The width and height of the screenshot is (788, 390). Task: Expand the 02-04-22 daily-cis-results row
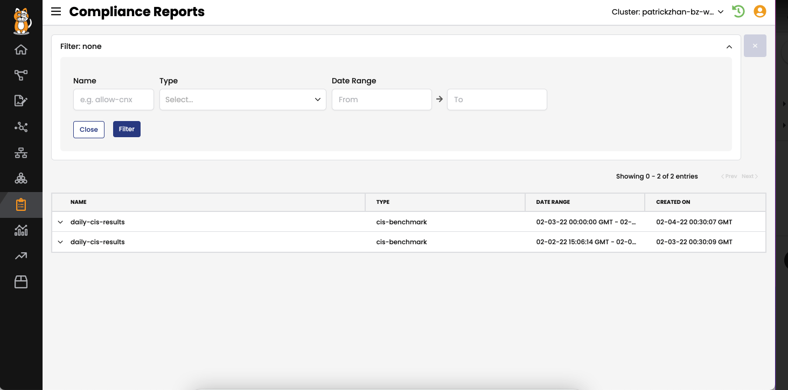pos(60,222)
